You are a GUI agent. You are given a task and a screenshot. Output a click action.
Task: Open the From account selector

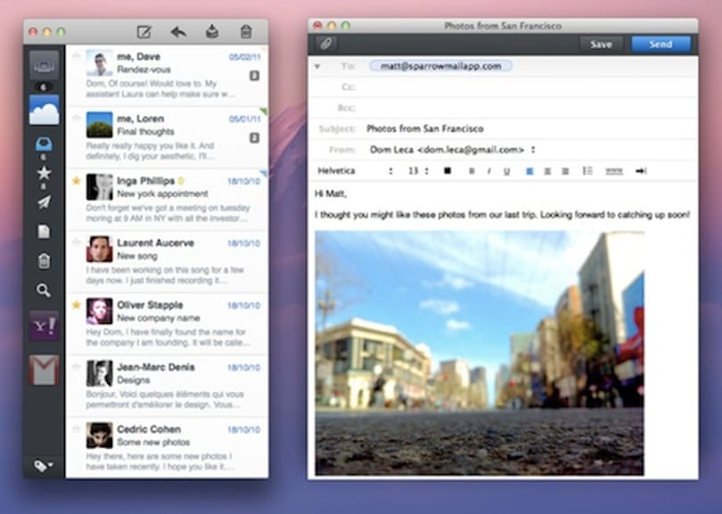[453, 150]
